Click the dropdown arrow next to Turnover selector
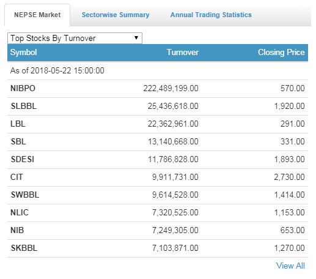The width and height of the screenshot is (316, 279). 136,38
